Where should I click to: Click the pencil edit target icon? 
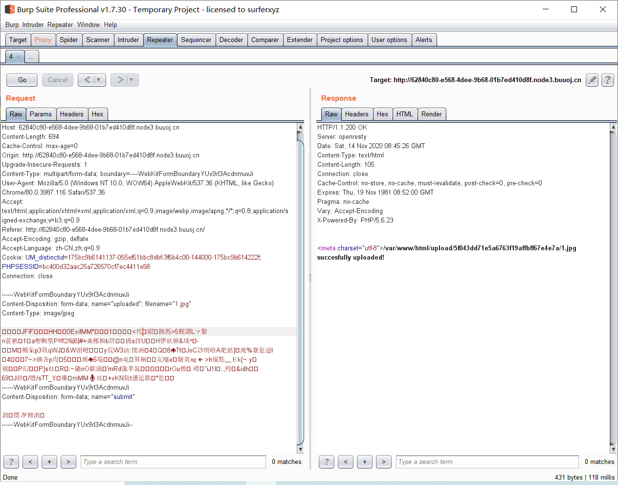(x=592, y=80)
